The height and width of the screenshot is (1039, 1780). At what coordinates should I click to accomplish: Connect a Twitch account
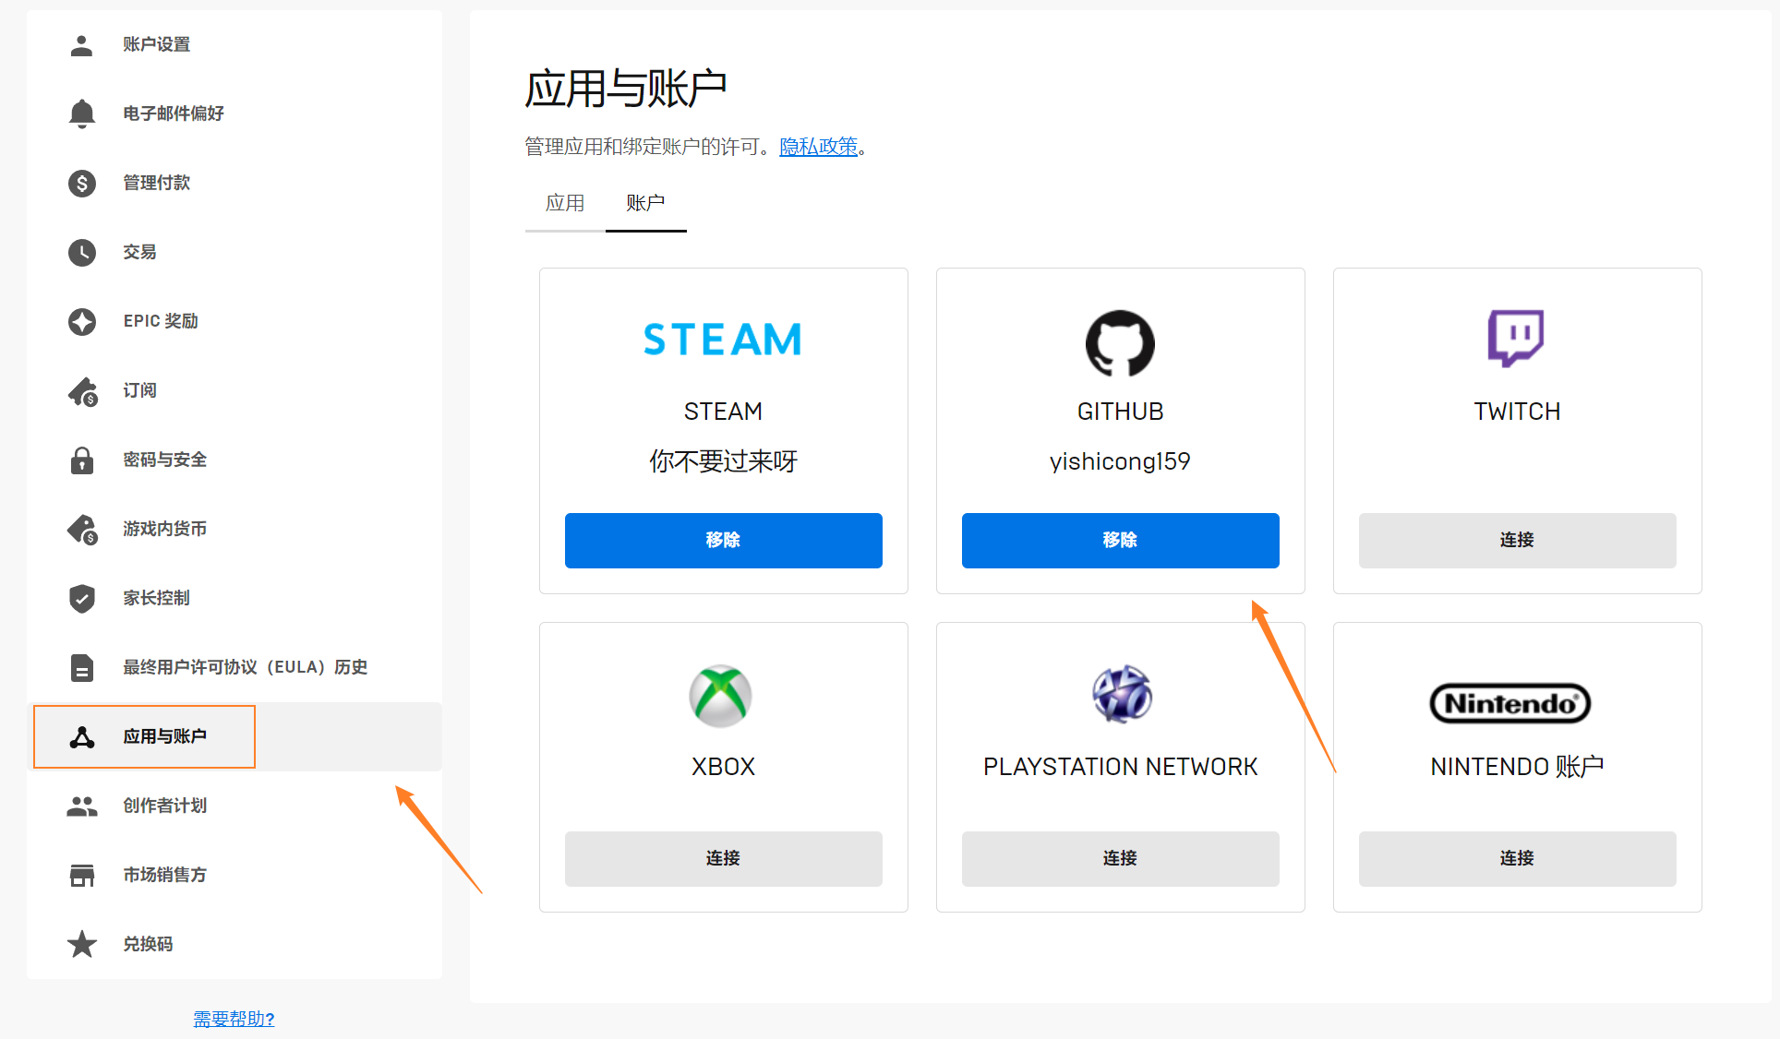1516,541
